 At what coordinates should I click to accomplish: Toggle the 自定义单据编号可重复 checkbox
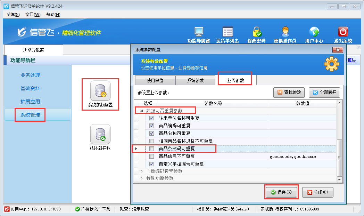151,164
